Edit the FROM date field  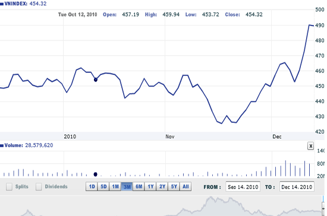pos(243,187)
